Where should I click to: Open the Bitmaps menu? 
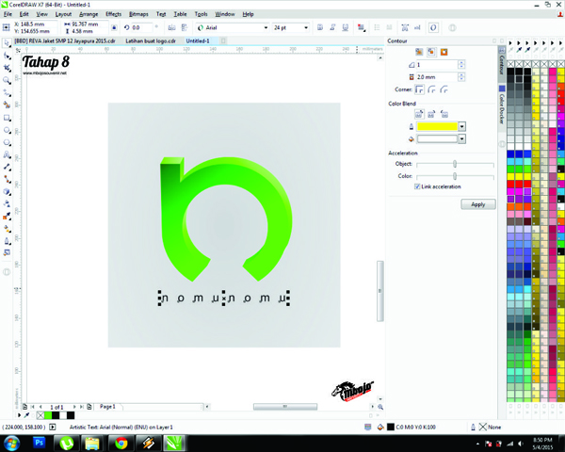click(x=137, y=14)
